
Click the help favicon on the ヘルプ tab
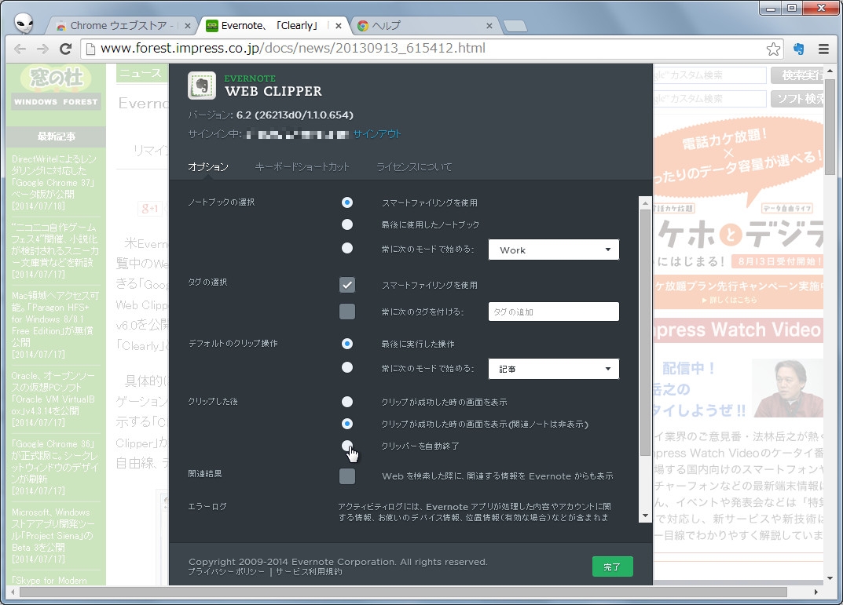362,24
